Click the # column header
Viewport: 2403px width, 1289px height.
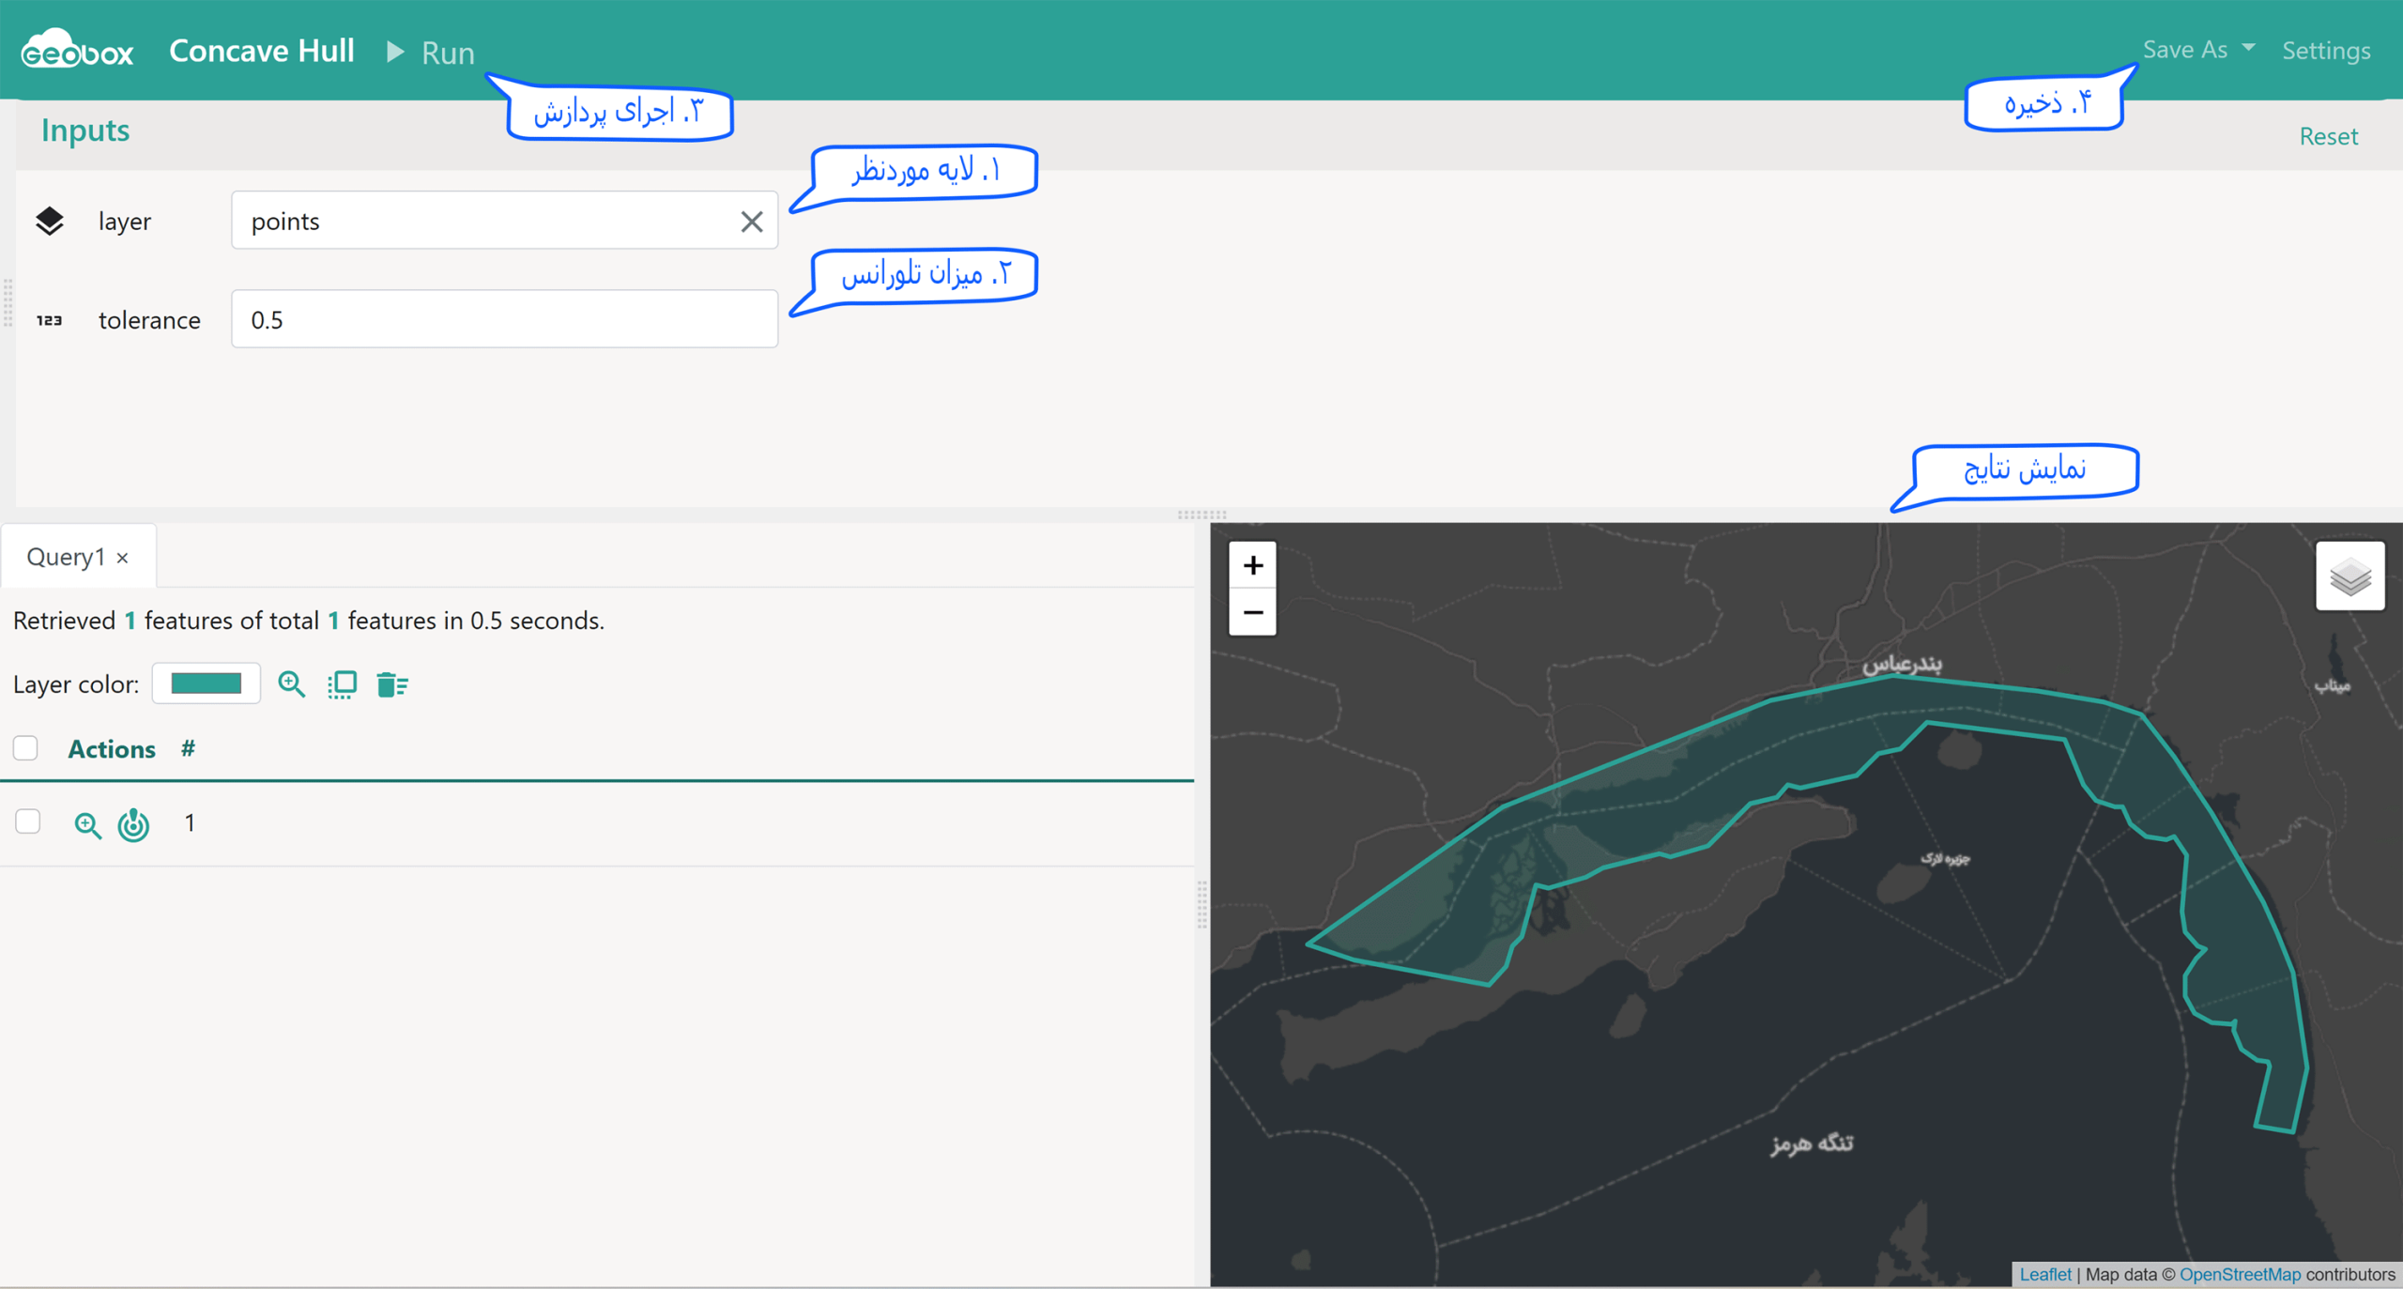[189, 748]
